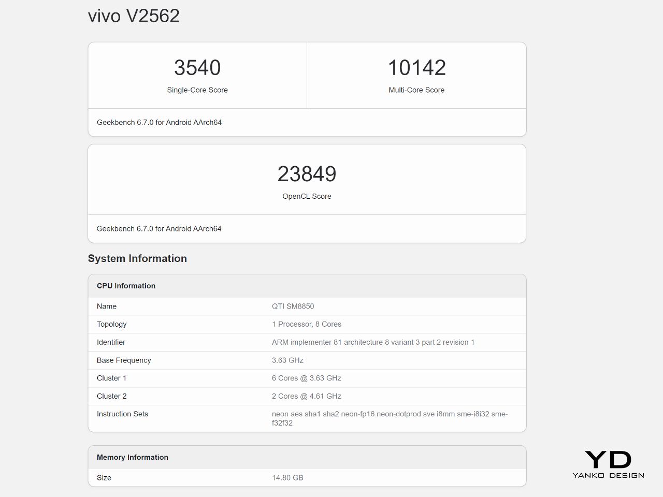Click the Multi-Core Score label

pos(416,90)
